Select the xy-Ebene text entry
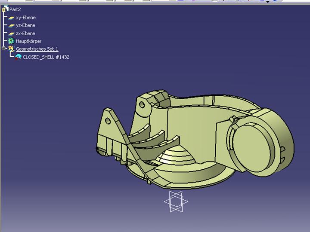This screenshot has width=310, height=232. (x=26, y=18)
